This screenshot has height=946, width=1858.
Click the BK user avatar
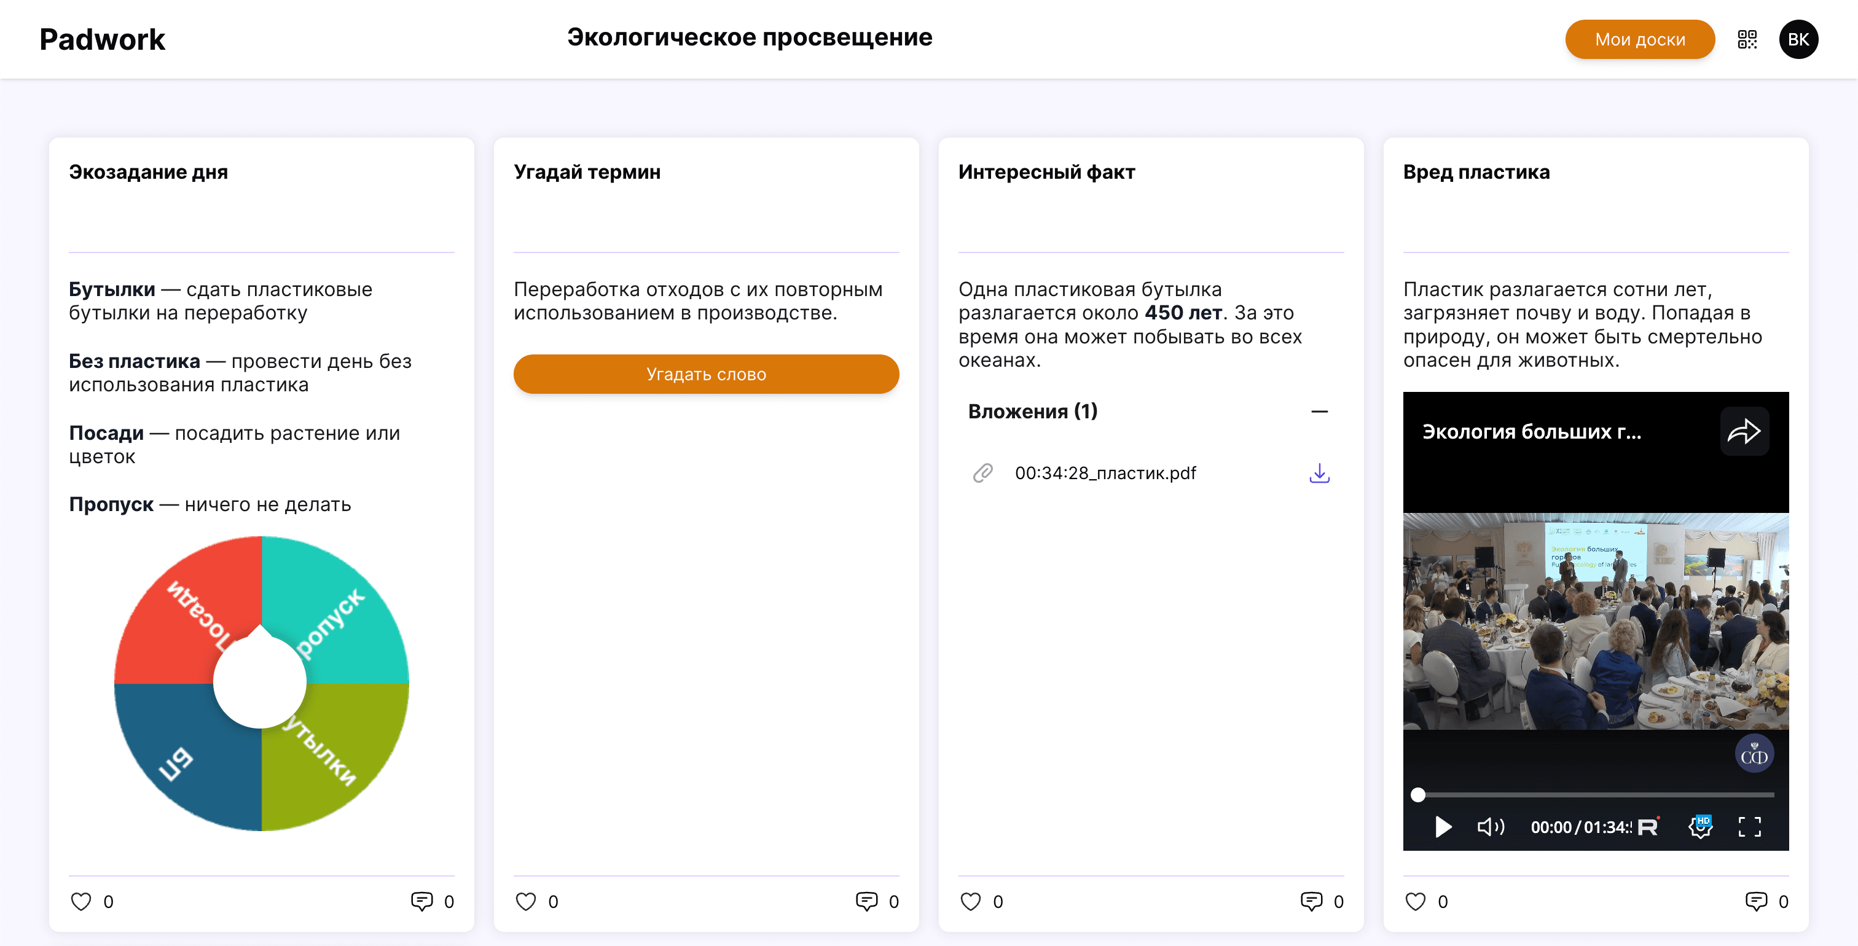[1798, 39]
